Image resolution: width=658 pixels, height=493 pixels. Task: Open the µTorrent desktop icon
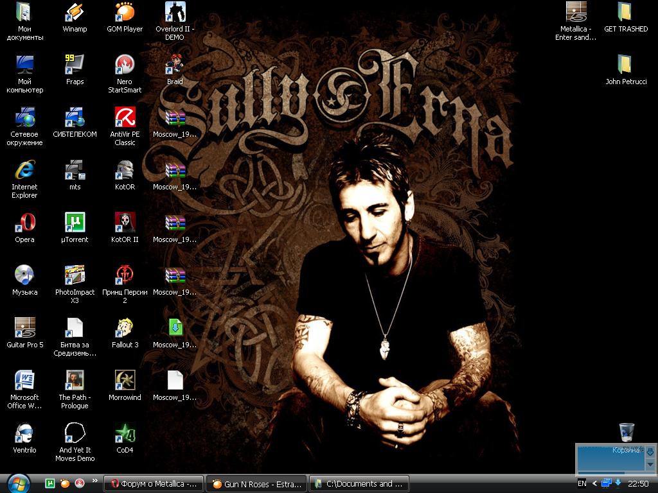75,223
